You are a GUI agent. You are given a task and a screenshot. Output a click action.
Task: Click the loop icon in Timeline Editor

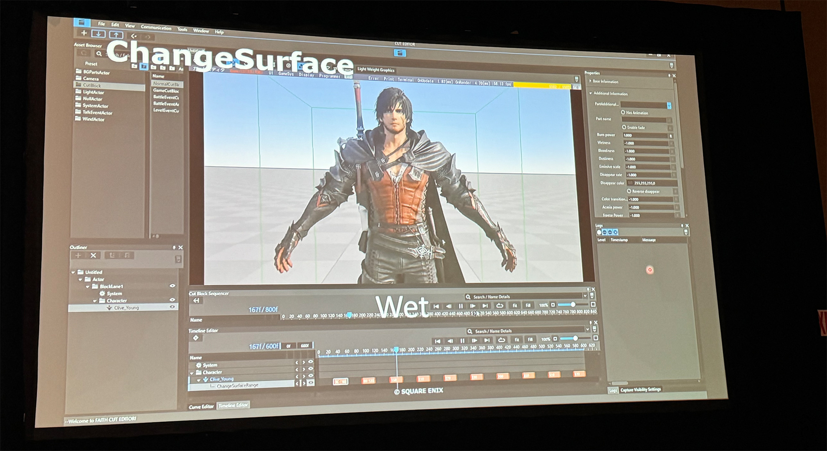coord(502,340)
